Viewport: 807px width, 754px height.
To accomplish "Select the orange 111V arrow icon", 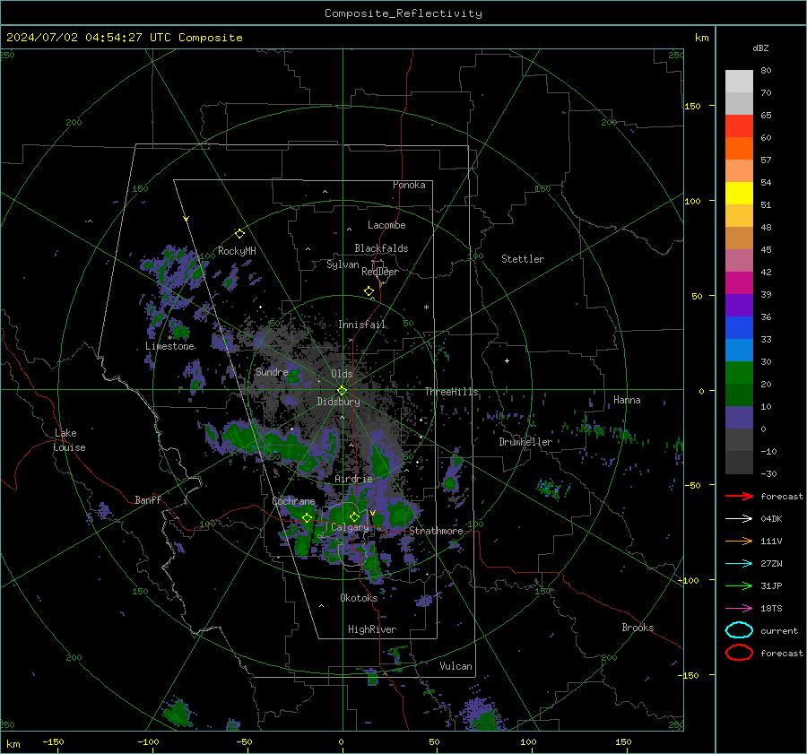I will click(x=739, y=541).
